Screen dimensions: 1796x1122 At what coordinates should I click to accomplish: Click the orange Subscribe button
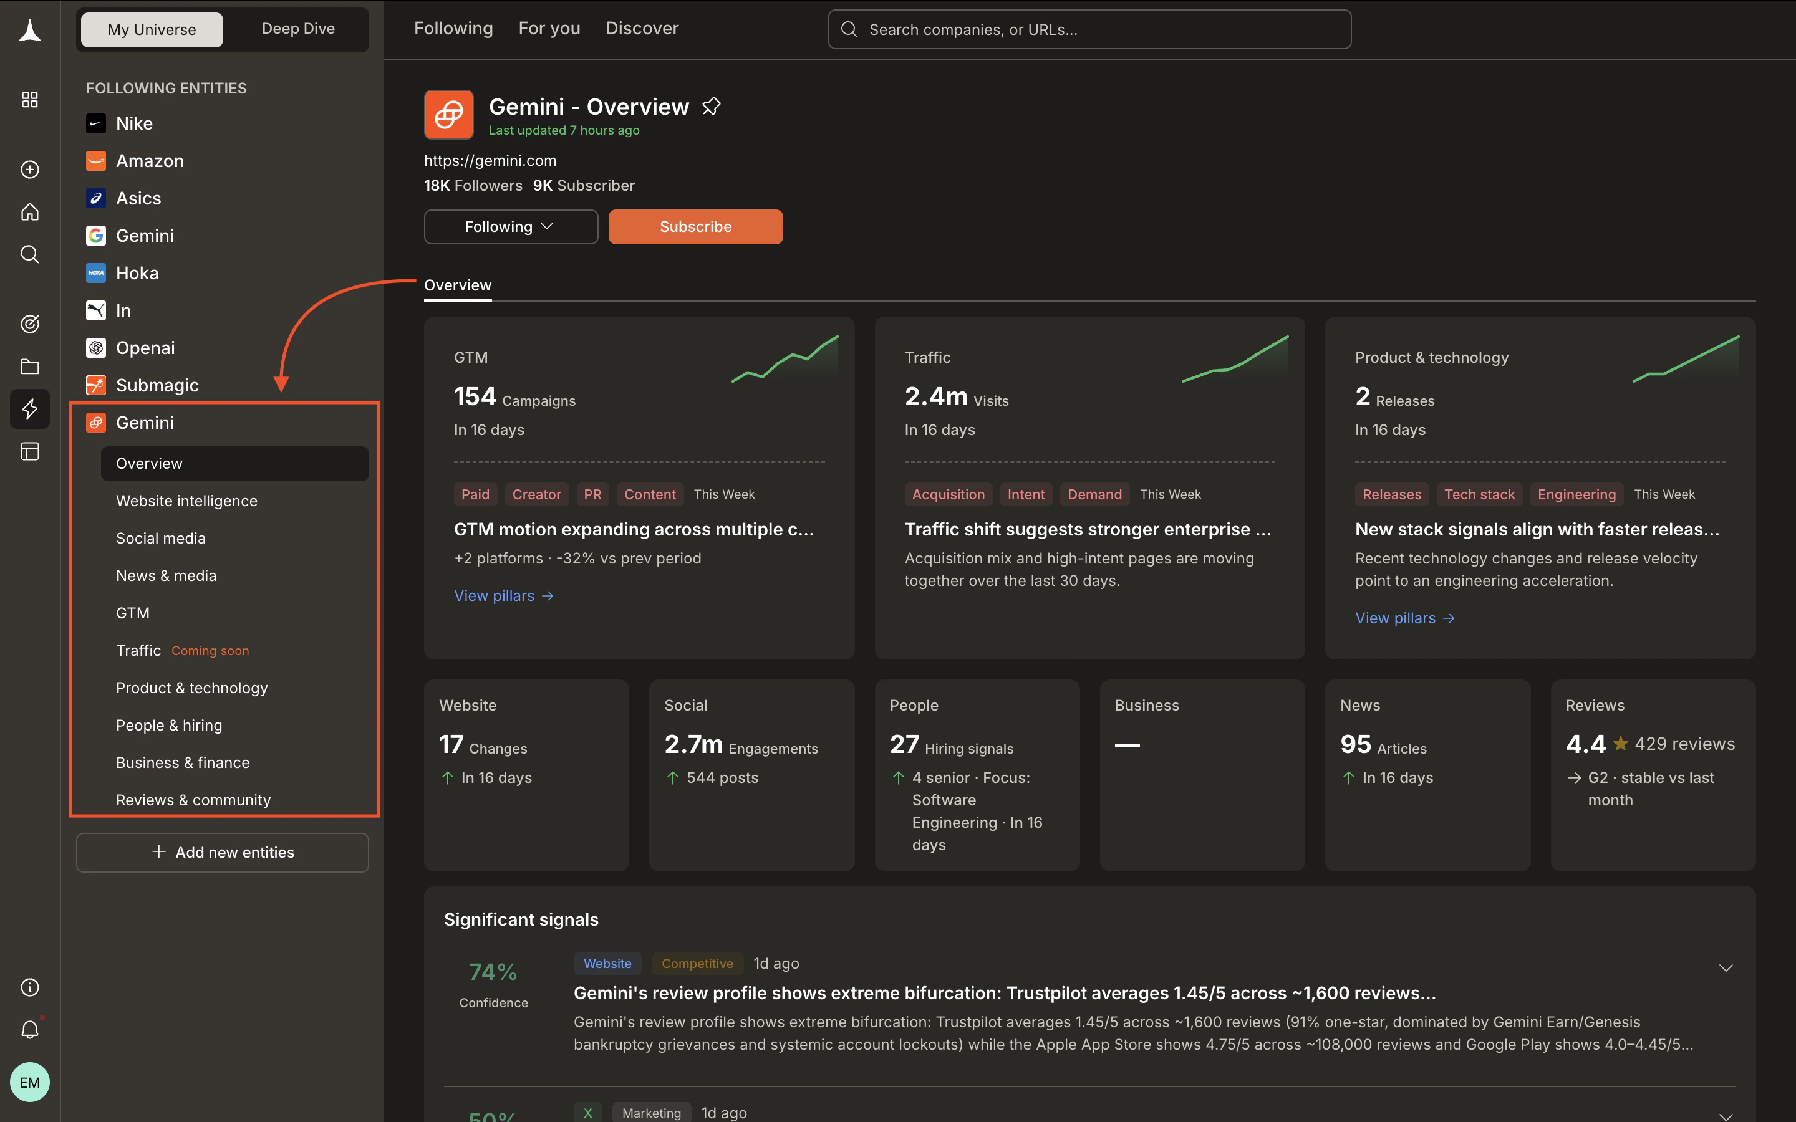695,226
